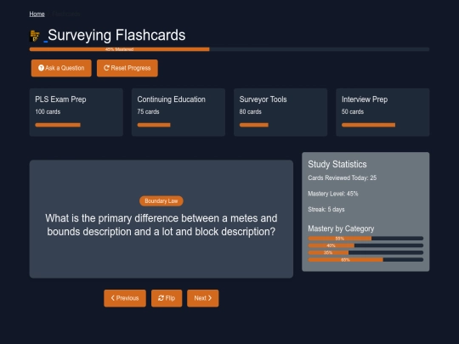Click the 80 cards count text
This screenshot has height=344, width=459.
[x=250, y=112]
